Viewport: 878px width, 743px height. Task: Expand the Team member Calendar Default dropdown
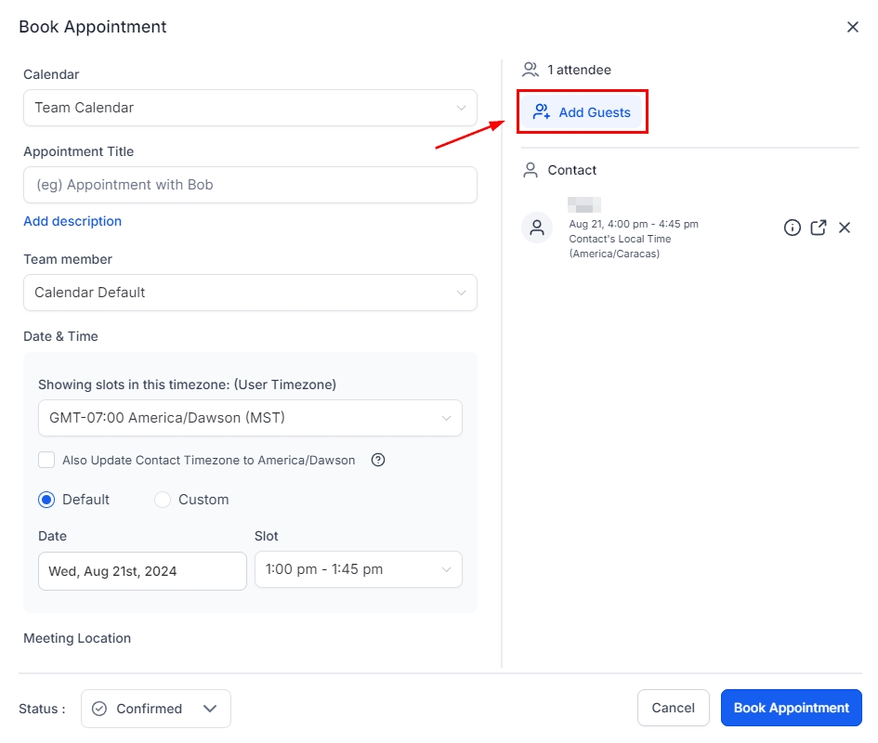[250, 293]
